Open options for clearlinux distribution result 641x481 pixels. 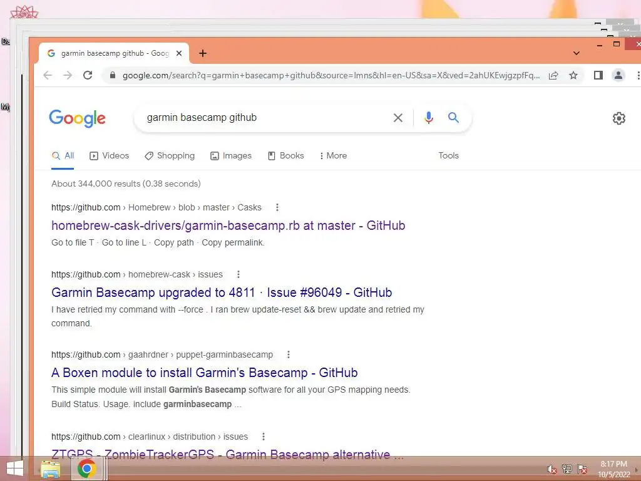coord(264,437)
